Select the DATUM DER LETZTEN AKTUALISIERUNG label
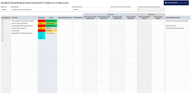Screen dimensions: 191x94 click(x=121, y=7)
